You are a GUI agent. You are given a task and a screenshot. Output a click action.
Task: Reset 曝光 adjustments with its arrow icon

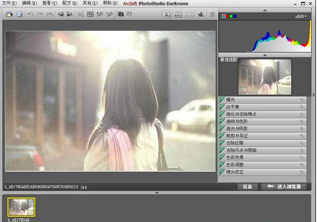click(x=302, y=100)
